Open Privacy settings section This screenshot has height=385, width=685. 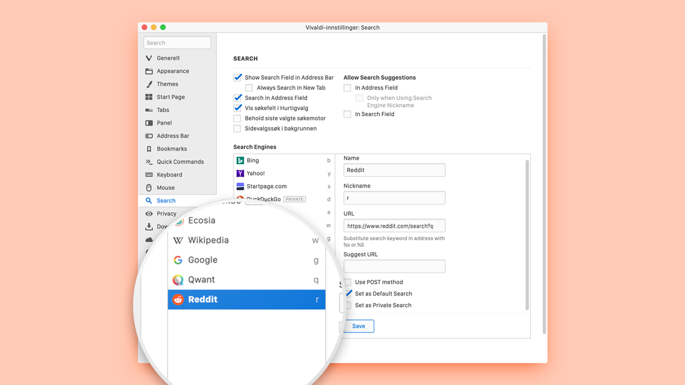[167, 214]
